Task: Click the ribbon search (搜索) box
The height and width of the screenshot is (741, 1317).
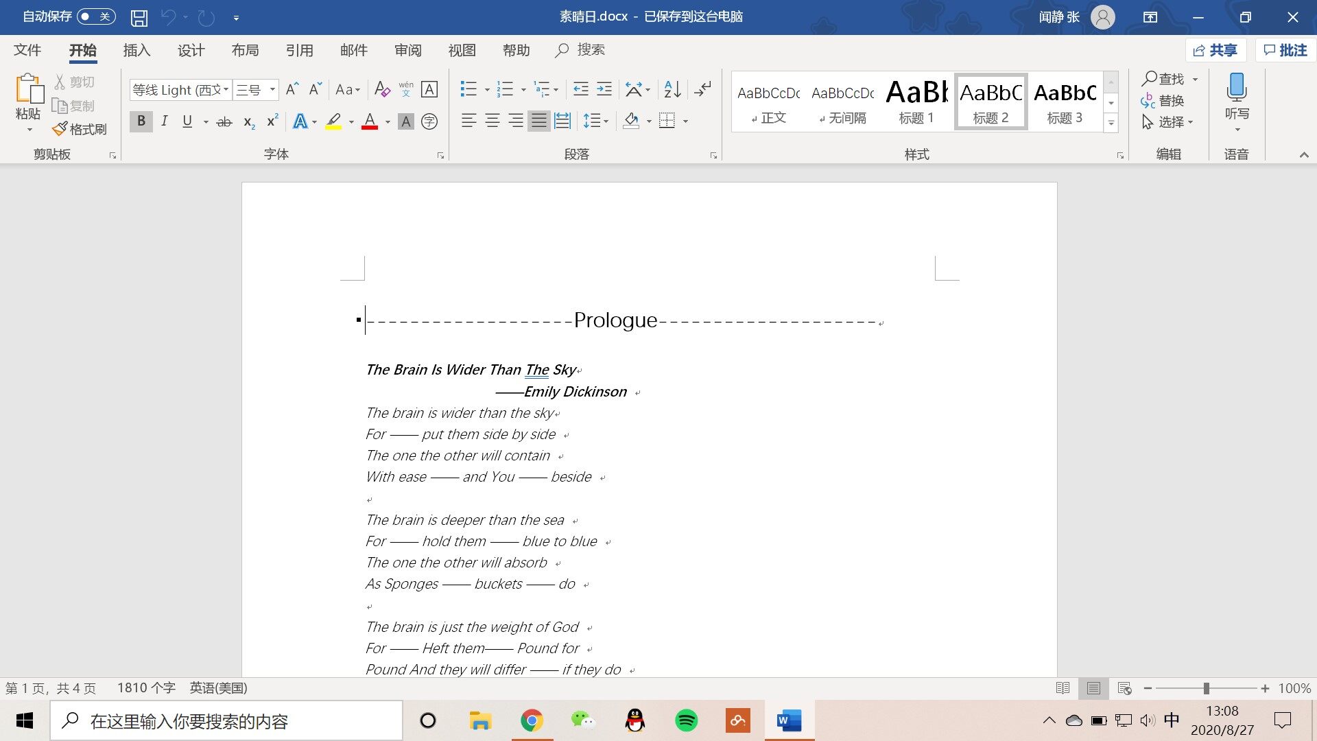Action: tap(580, 50)
